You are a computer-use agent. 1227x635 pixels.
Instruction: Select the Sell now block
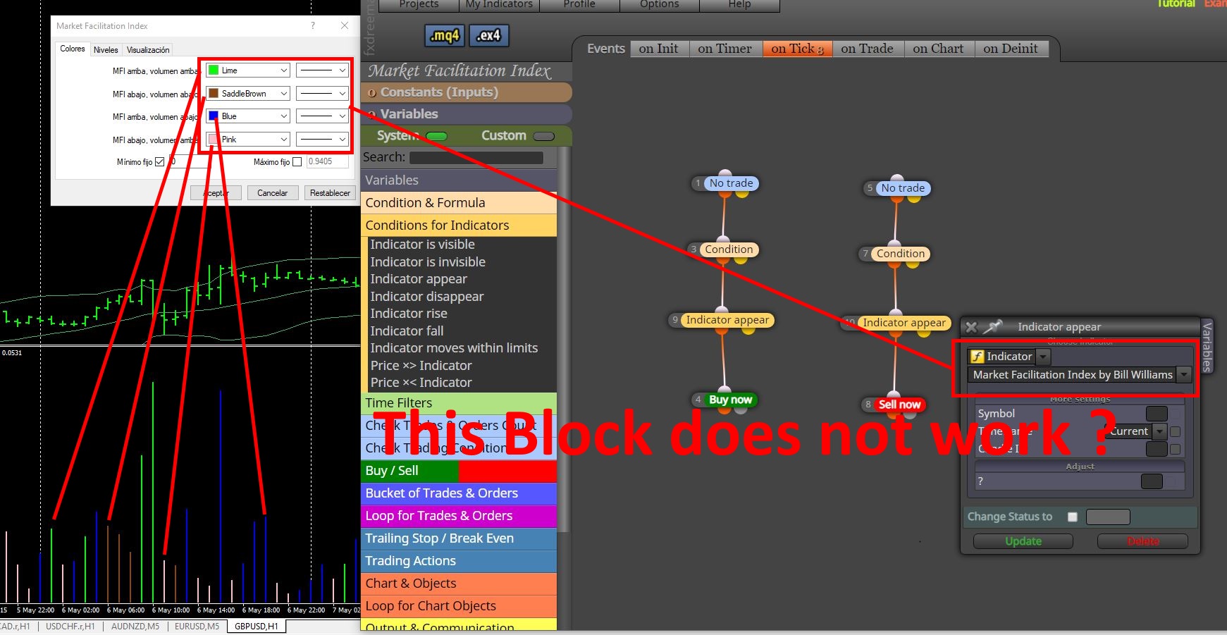tap(899, 405)
